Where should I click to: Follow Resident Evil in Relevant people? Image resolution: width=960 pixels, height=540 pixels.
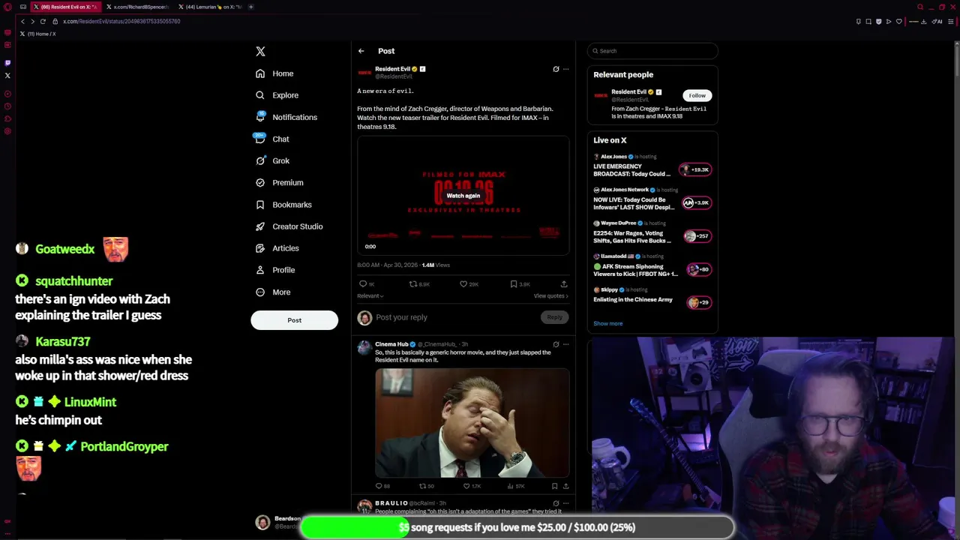[697, 95]
